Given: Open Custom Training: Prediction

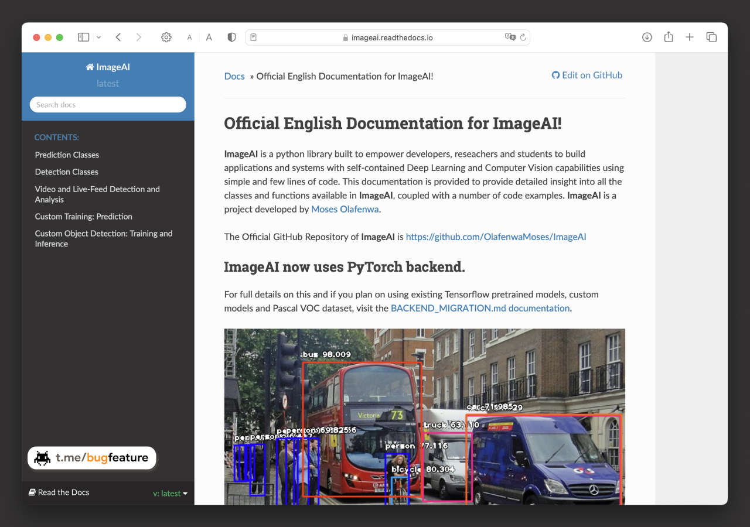Looking at the screenshot, I should point(83,216).
